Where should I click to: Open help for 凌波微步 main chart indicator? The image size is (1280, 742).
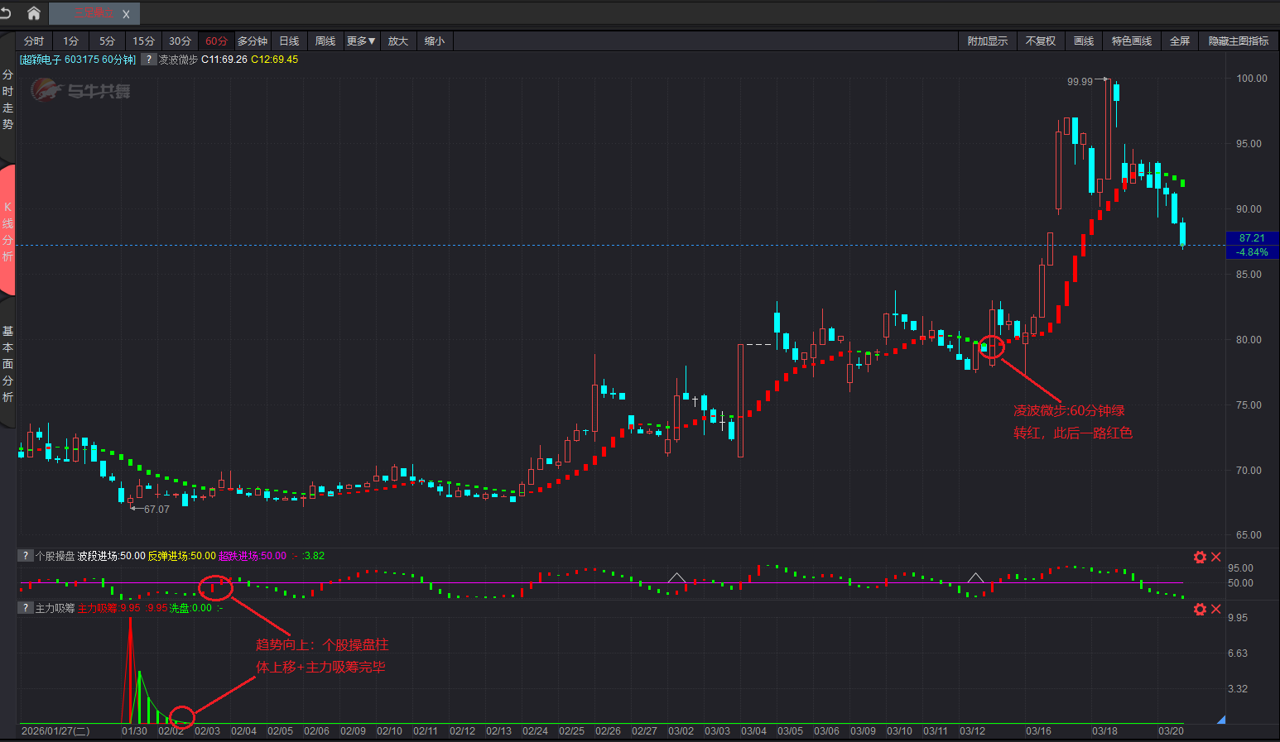(x=149, y=60)
